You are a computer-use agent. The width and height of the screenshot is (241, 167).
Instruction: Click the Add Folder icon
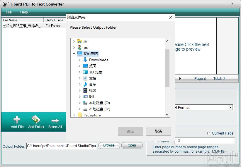click(x=36, y=119)
